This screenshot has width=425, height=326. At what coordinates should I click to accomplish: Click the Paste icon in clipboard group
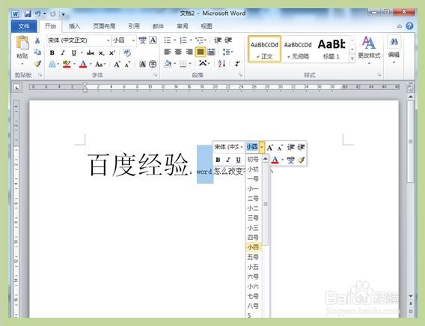click(x=22, y=43)
